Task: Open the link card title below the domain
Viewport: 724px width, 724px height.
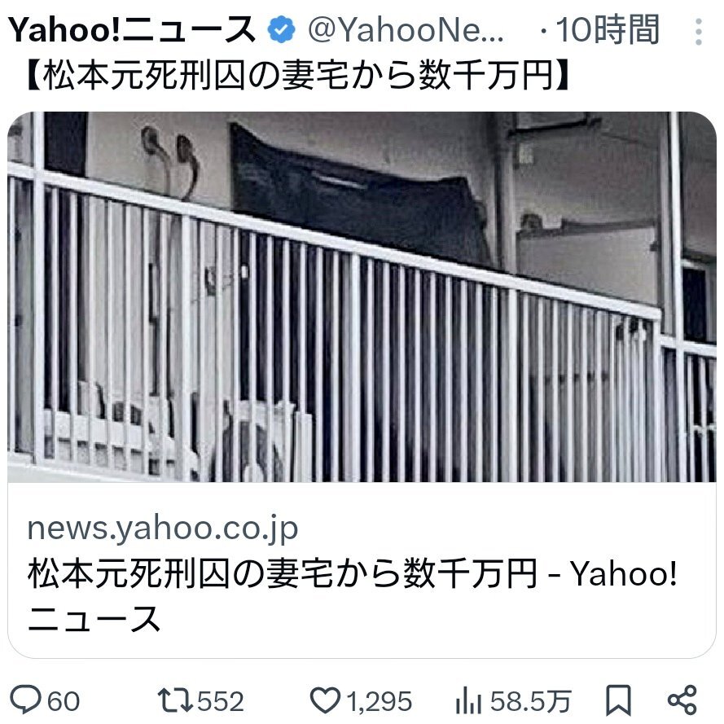Action: pyautogui.click(x=352, y=595)
